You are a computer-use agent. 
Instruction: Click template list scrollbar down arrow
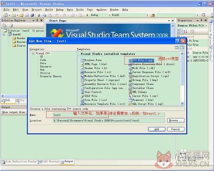click(182, 104)
